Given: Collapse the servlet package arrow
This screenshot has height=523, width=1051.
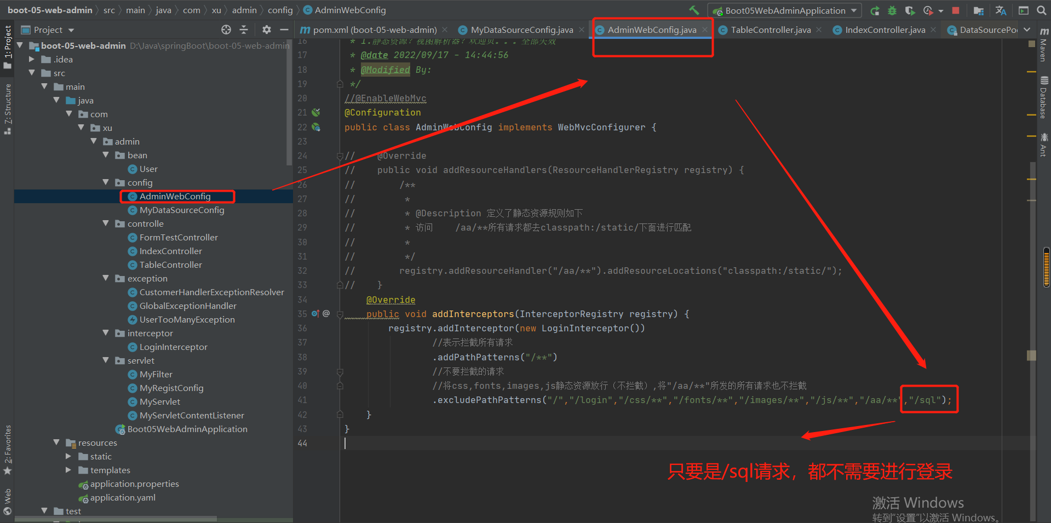Looking at the screenshot, I should point(106,360).
